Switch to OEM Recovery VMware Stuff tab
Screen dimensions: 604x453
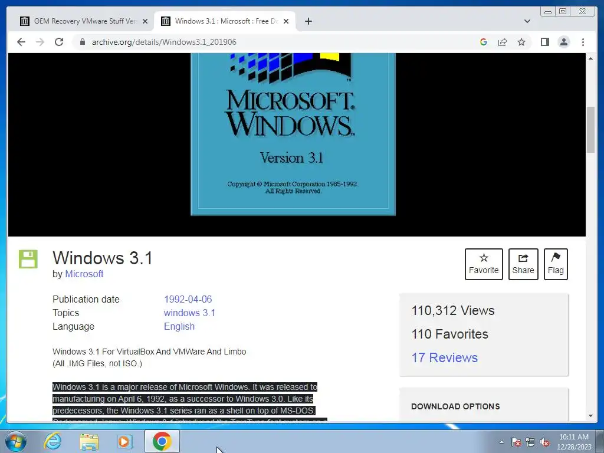click(83, 21)
